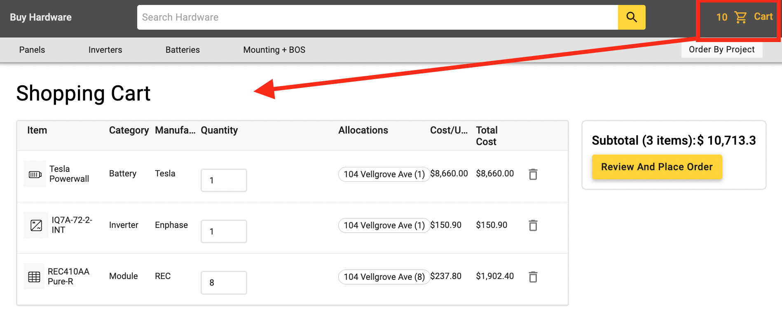
Task: Click the Item column header
Action: point(37,130)
